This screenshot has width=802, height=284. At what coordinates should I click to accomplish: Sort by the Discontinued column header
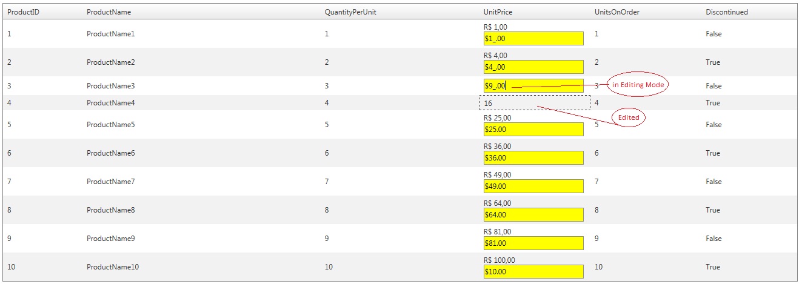coord(727,12)
